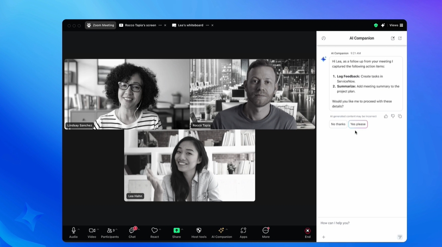Open AI Companion conversation history icon
Viewport: 442px width, 247px height.
pos(324,38)
